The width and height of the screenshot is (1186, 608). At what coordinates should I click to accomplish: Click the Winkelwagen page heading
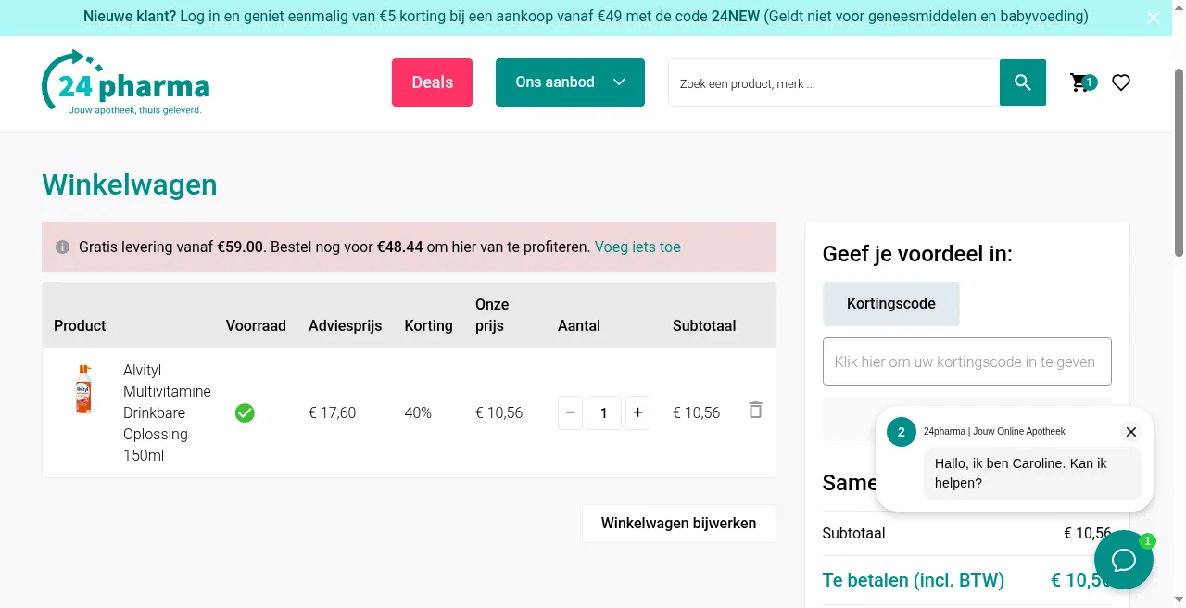(x=130, y=184)
